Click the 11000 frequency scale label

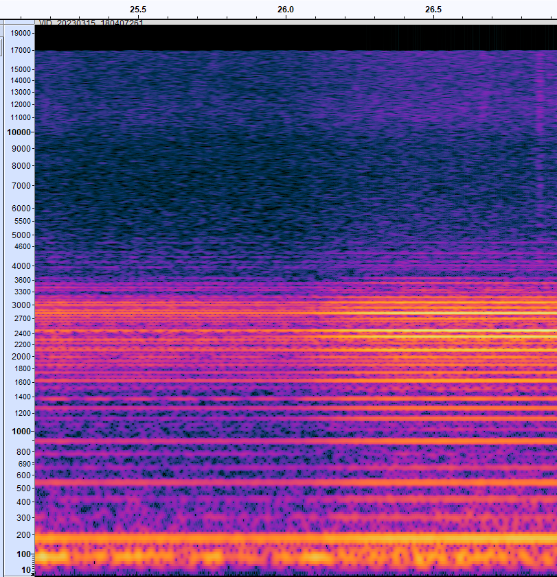coord(21,118)
